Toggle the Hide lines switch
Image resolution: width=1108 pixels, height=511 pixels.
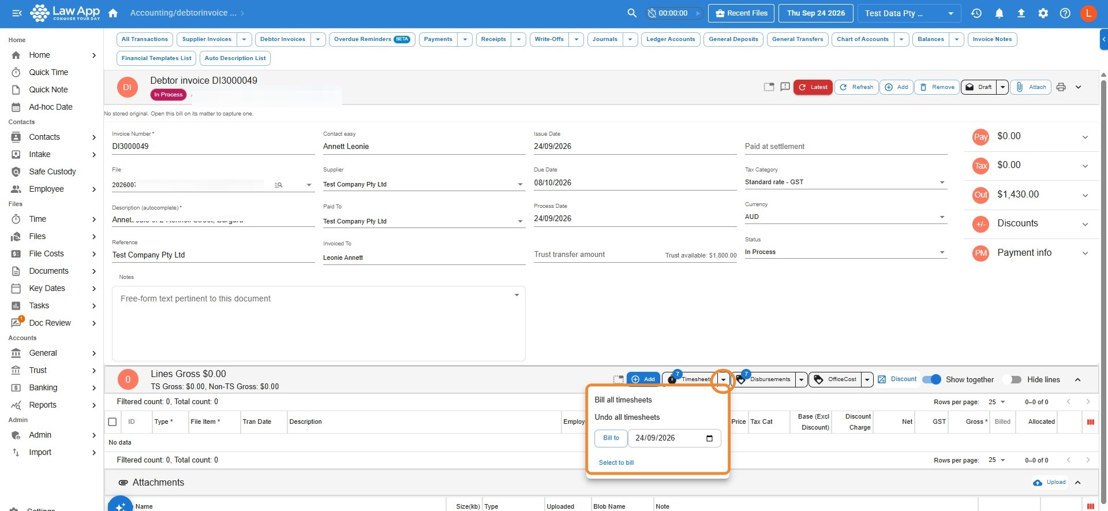point(1012,379)
